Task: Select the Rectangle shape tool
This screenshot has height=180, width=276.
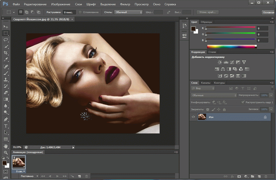Action: (x=6, y=139)
